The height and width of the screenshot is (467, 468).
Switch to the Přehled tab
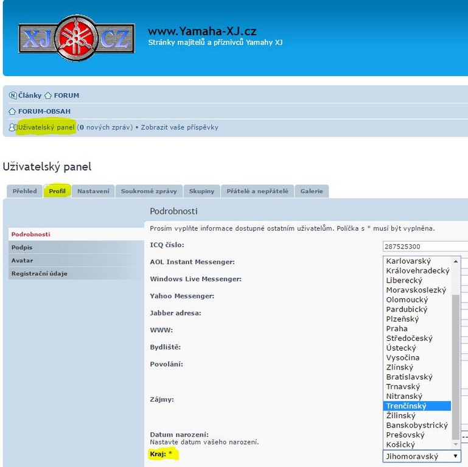(24, 191)
